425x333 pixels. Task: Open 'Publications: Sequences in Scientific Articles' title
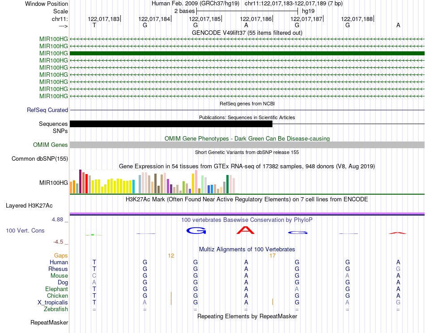coord(247,117)
